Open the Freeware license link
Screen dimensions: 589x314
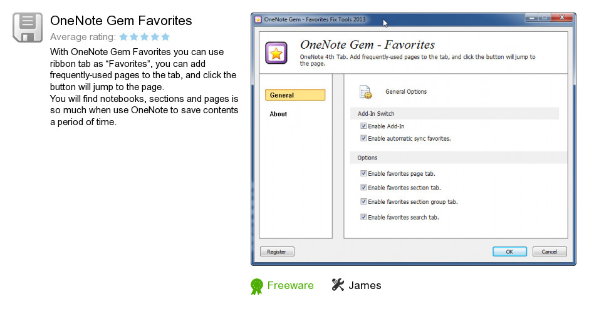pyautogui.click(x=290, y=285)
